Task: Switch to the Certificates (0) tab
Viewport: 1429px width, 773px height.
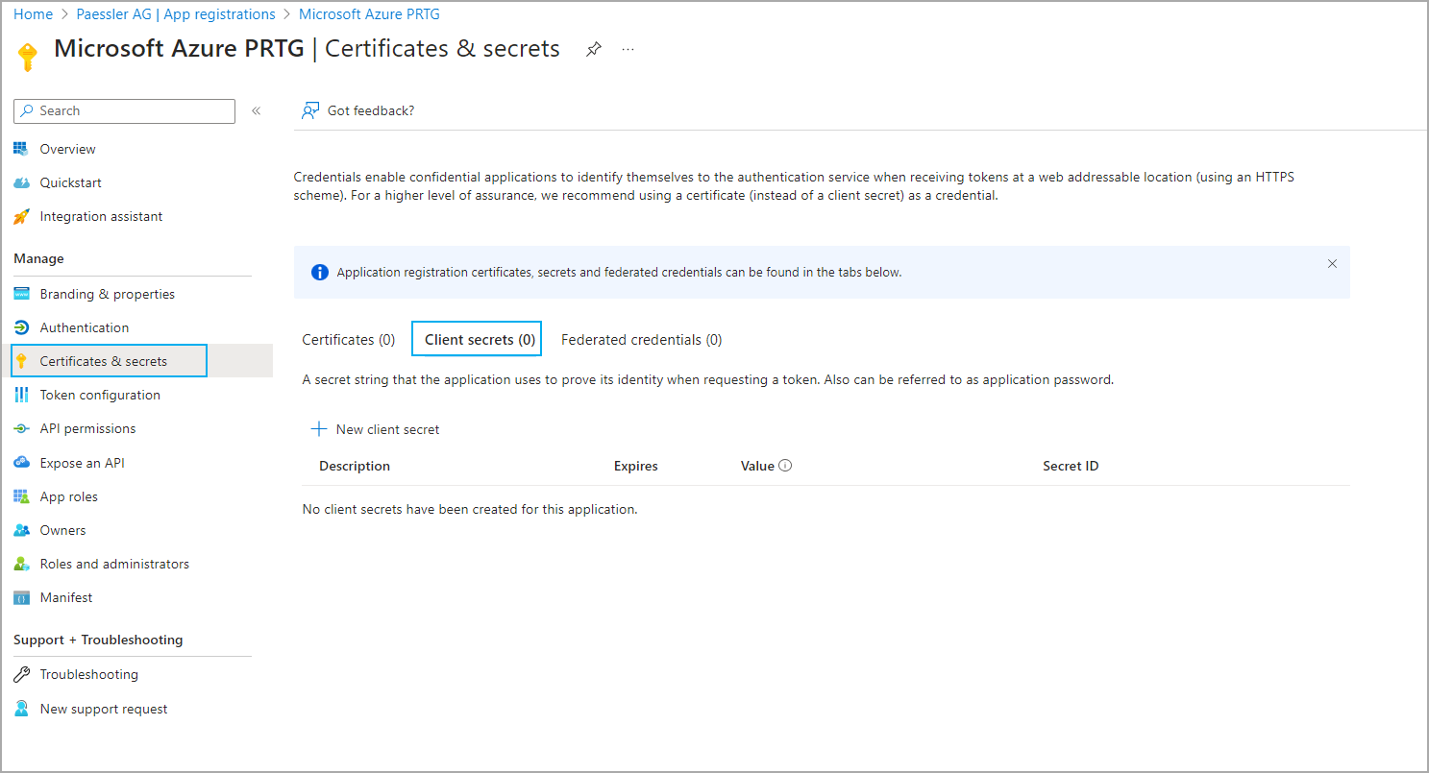Action: (349, 339)
